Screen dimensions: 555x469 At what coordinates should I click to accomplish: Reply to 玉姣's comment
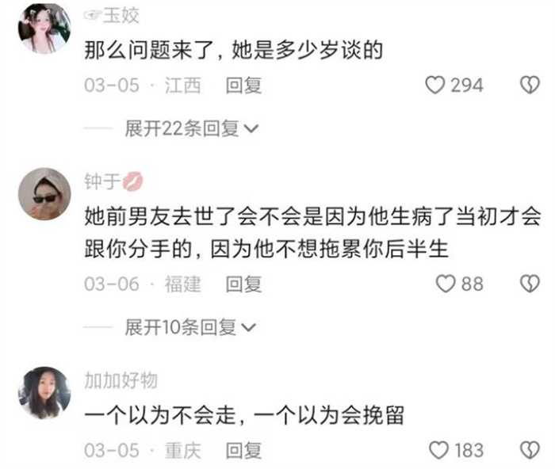(x=243, y=86)
